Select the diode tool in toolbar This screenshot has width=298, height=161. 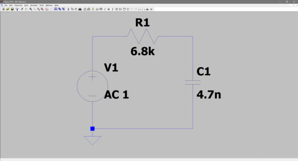point(116,9)
